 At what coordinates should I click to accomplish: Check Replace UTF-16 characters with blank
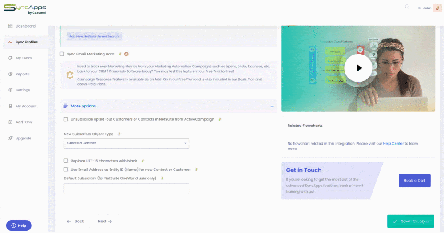(66, 161)
